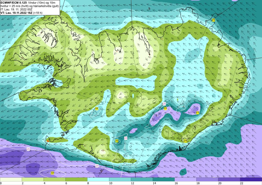Click the legend tick label '12'
262x185 pixels.
pyautogui.click(x=132, y=183)
